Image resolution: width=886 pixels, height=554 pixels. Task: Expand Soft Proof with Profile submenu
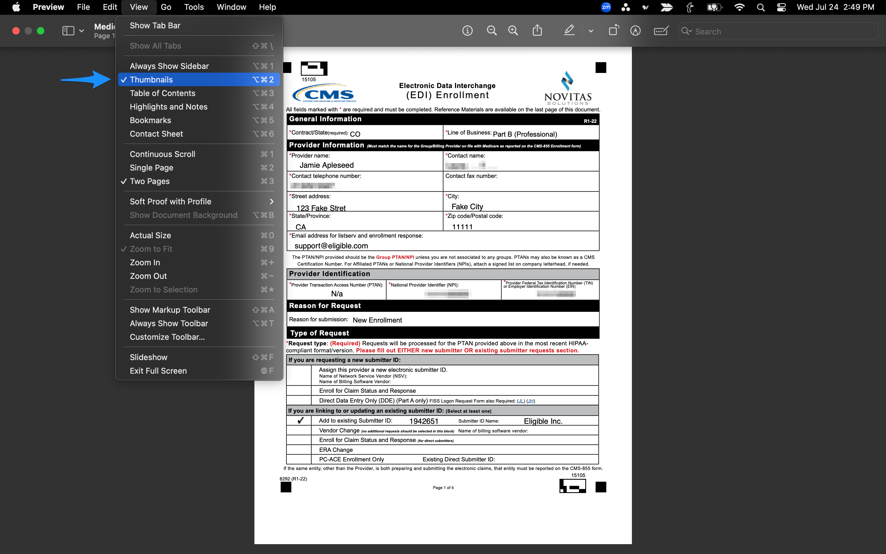click(199, 202)
